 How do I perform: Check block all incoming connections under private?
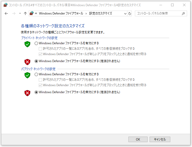coord(40,49)
